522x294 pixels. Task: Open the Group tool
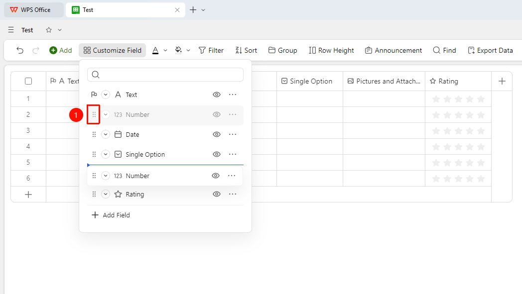tap(282, 50)
